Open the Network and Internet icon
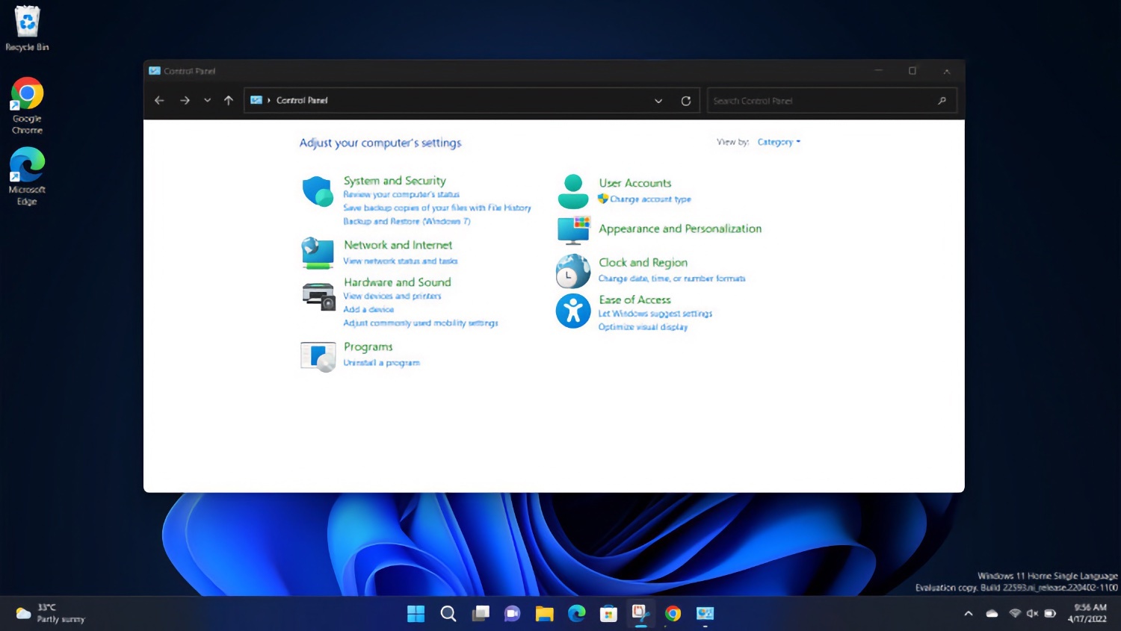 click(x=318, y=253)
